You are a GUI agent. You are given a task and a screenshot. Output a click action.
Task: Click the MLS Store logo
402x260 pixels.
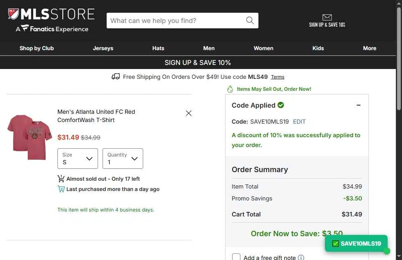click(x=51, y=14)
